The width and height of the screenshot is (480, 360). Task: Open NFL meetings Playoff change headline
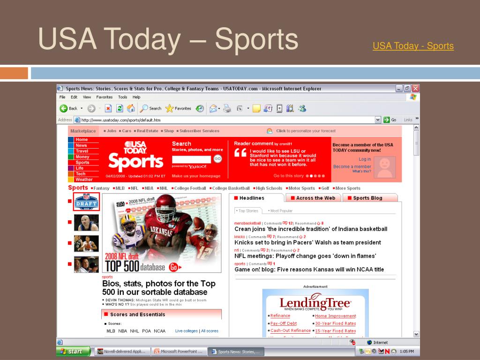[305, 256]
